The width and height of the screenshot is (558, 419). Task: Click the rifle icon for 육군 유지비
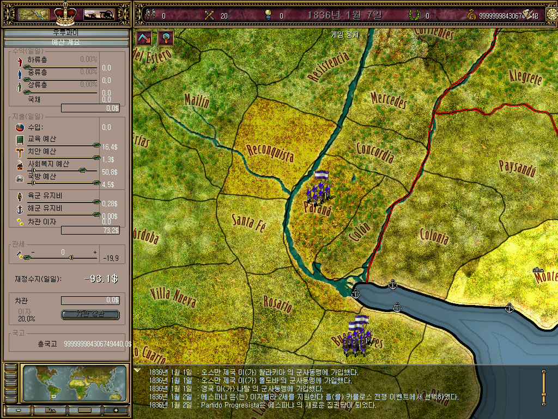pos(20,196)
